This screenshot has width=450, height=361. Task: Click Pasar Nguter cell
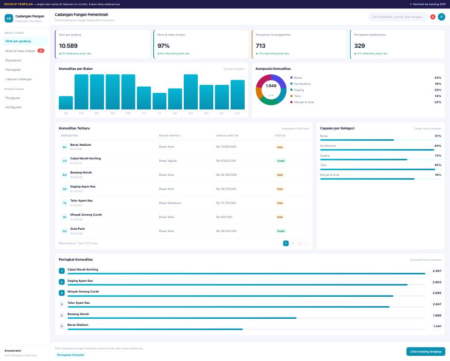tap(168, 161)
